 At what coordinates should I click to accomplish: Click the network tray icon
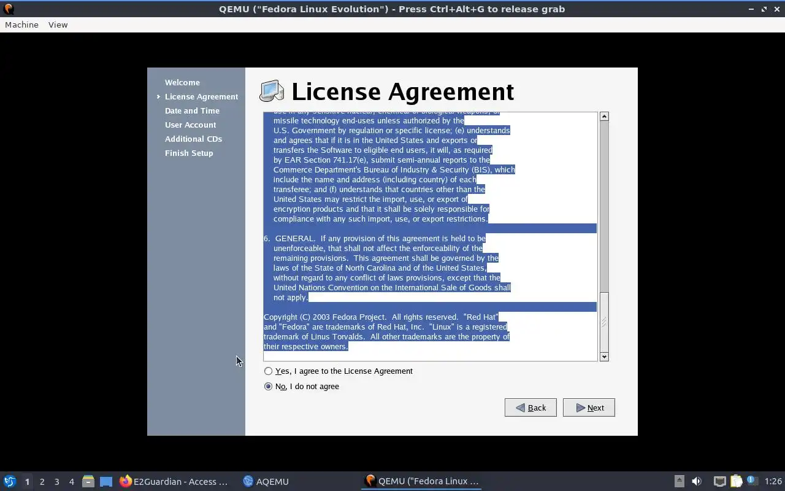[719, 481]
